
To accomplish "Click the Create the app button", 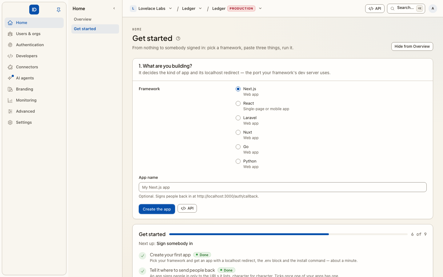I will 157,209.
